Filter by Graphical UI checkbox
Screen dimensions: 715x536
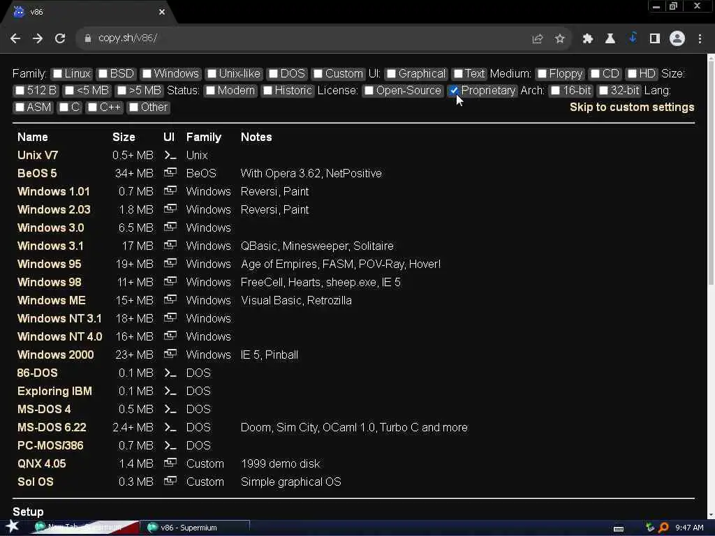click(x=391, y=74)
